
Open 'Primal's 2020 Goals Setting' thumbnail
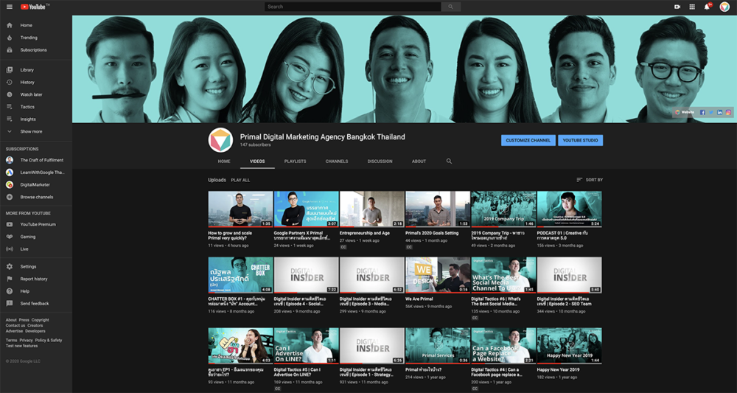(438, 209)
